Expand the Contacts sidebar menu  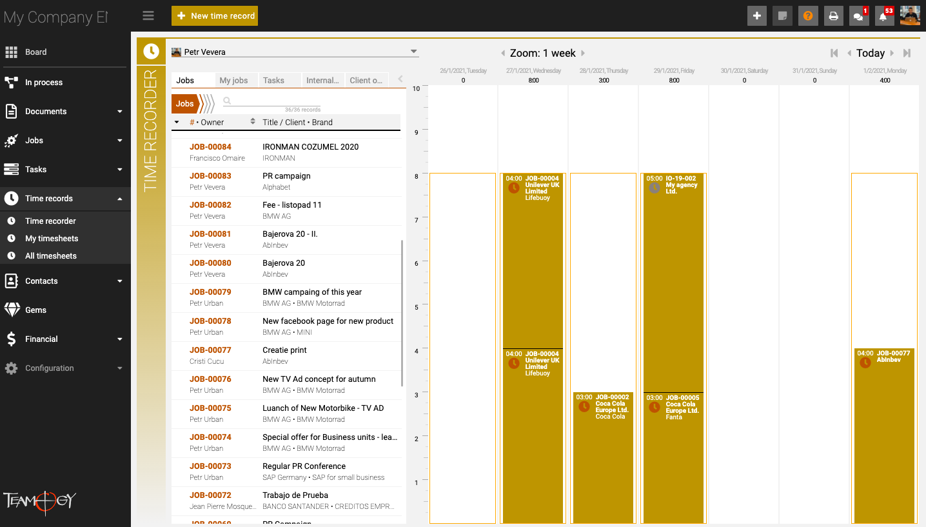tap(120, 281)
